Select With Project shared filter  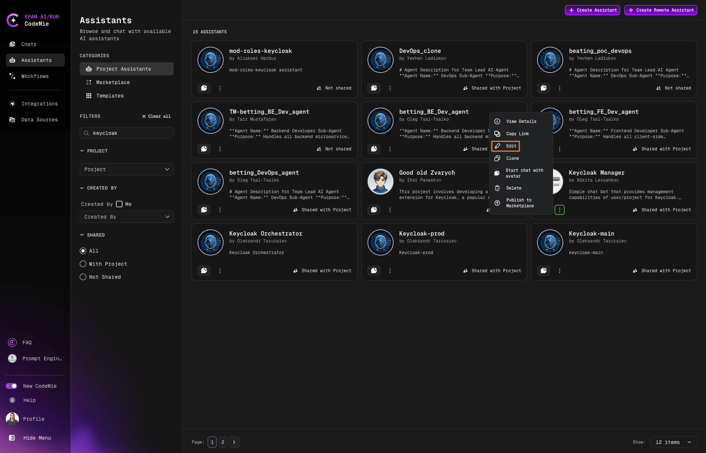coord(83,264)
